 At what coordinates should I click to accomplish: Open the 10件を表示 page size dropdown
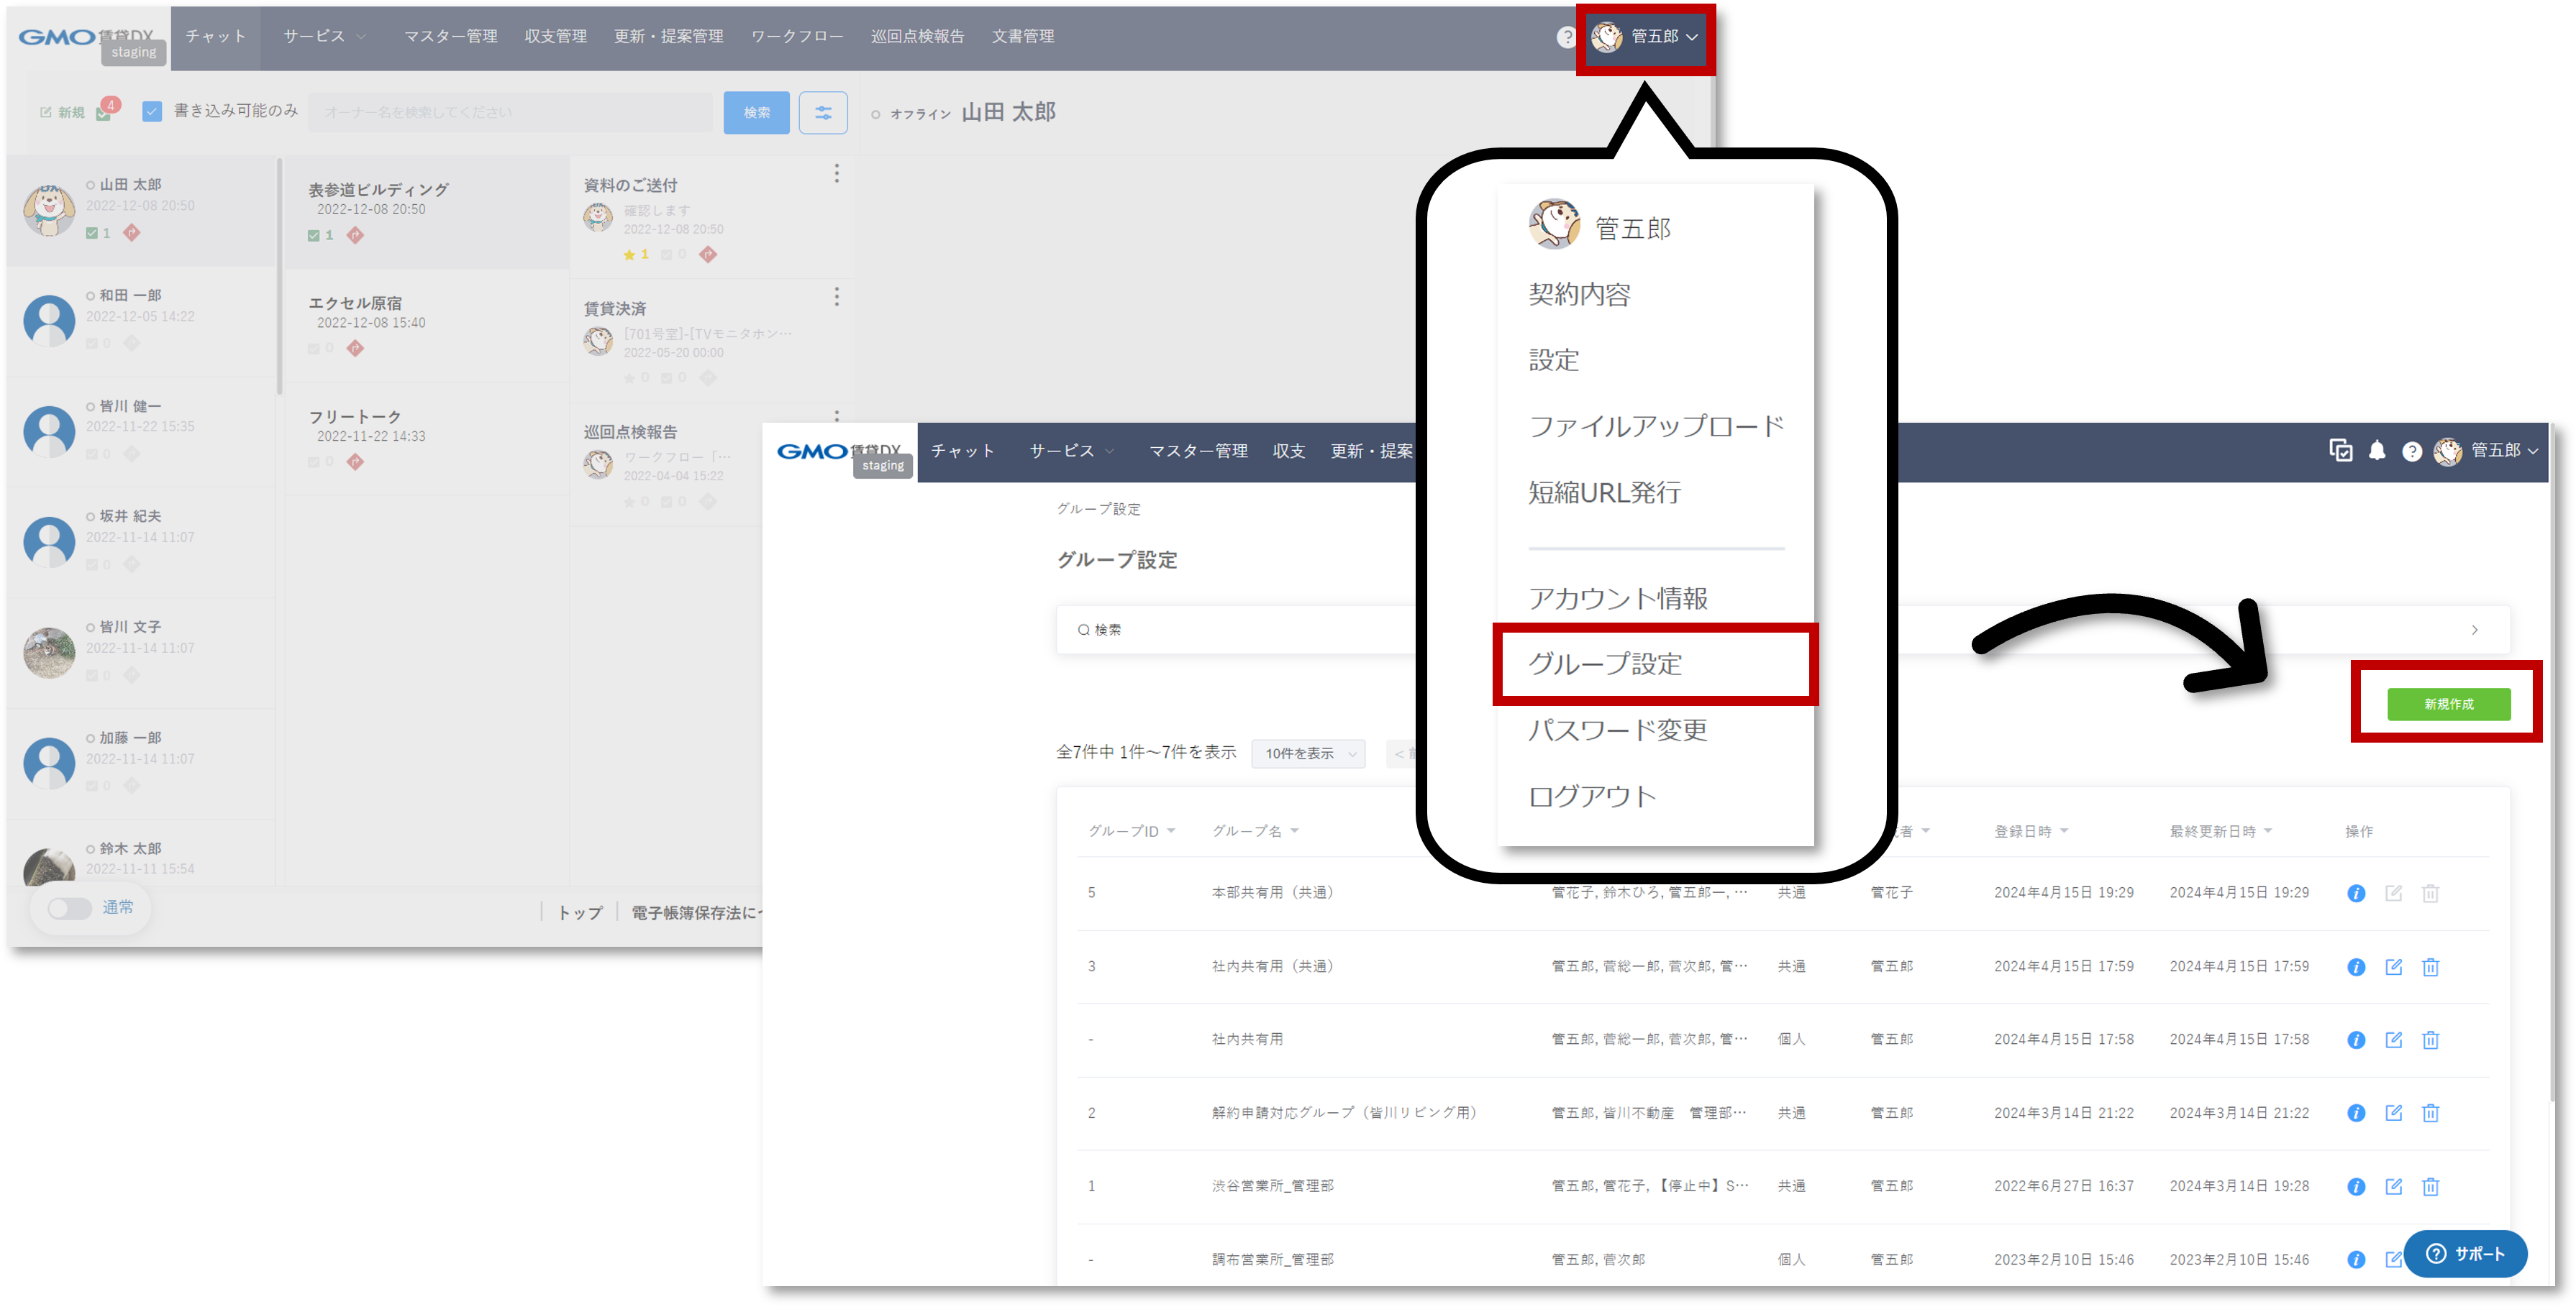[1308, 753]
